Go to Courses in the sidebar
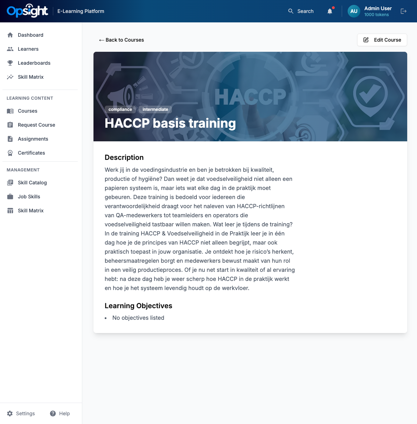The width and height of the screenshot is (417, 424). click(x=27, y=111)
